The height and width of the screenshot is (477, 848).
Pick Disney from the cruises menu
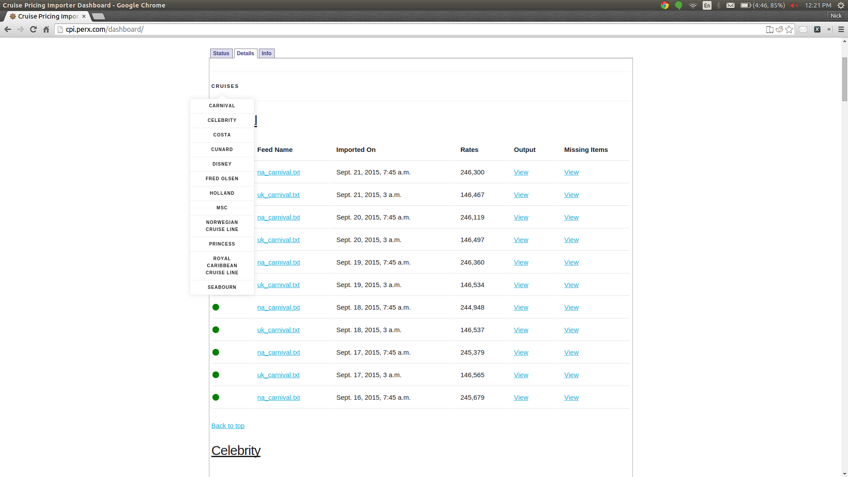(222, 164)
